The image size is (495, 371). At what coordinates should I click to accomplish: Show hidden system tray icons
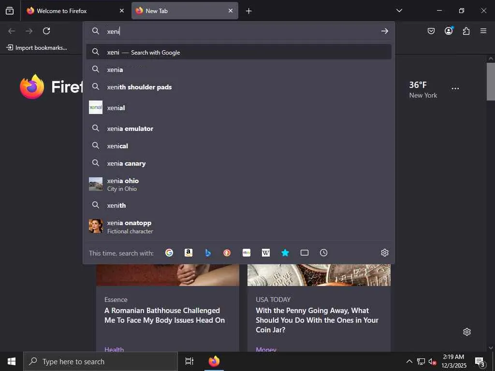[x=409, y=362]
